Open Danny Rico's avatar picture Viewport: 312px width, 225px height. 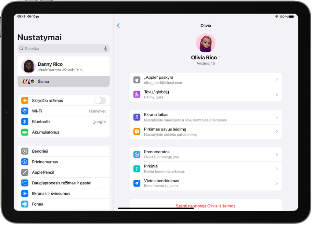tap(29, 66)
